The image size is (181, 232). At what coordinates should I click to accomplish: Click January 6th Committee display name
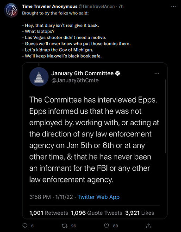coord(82,73)
